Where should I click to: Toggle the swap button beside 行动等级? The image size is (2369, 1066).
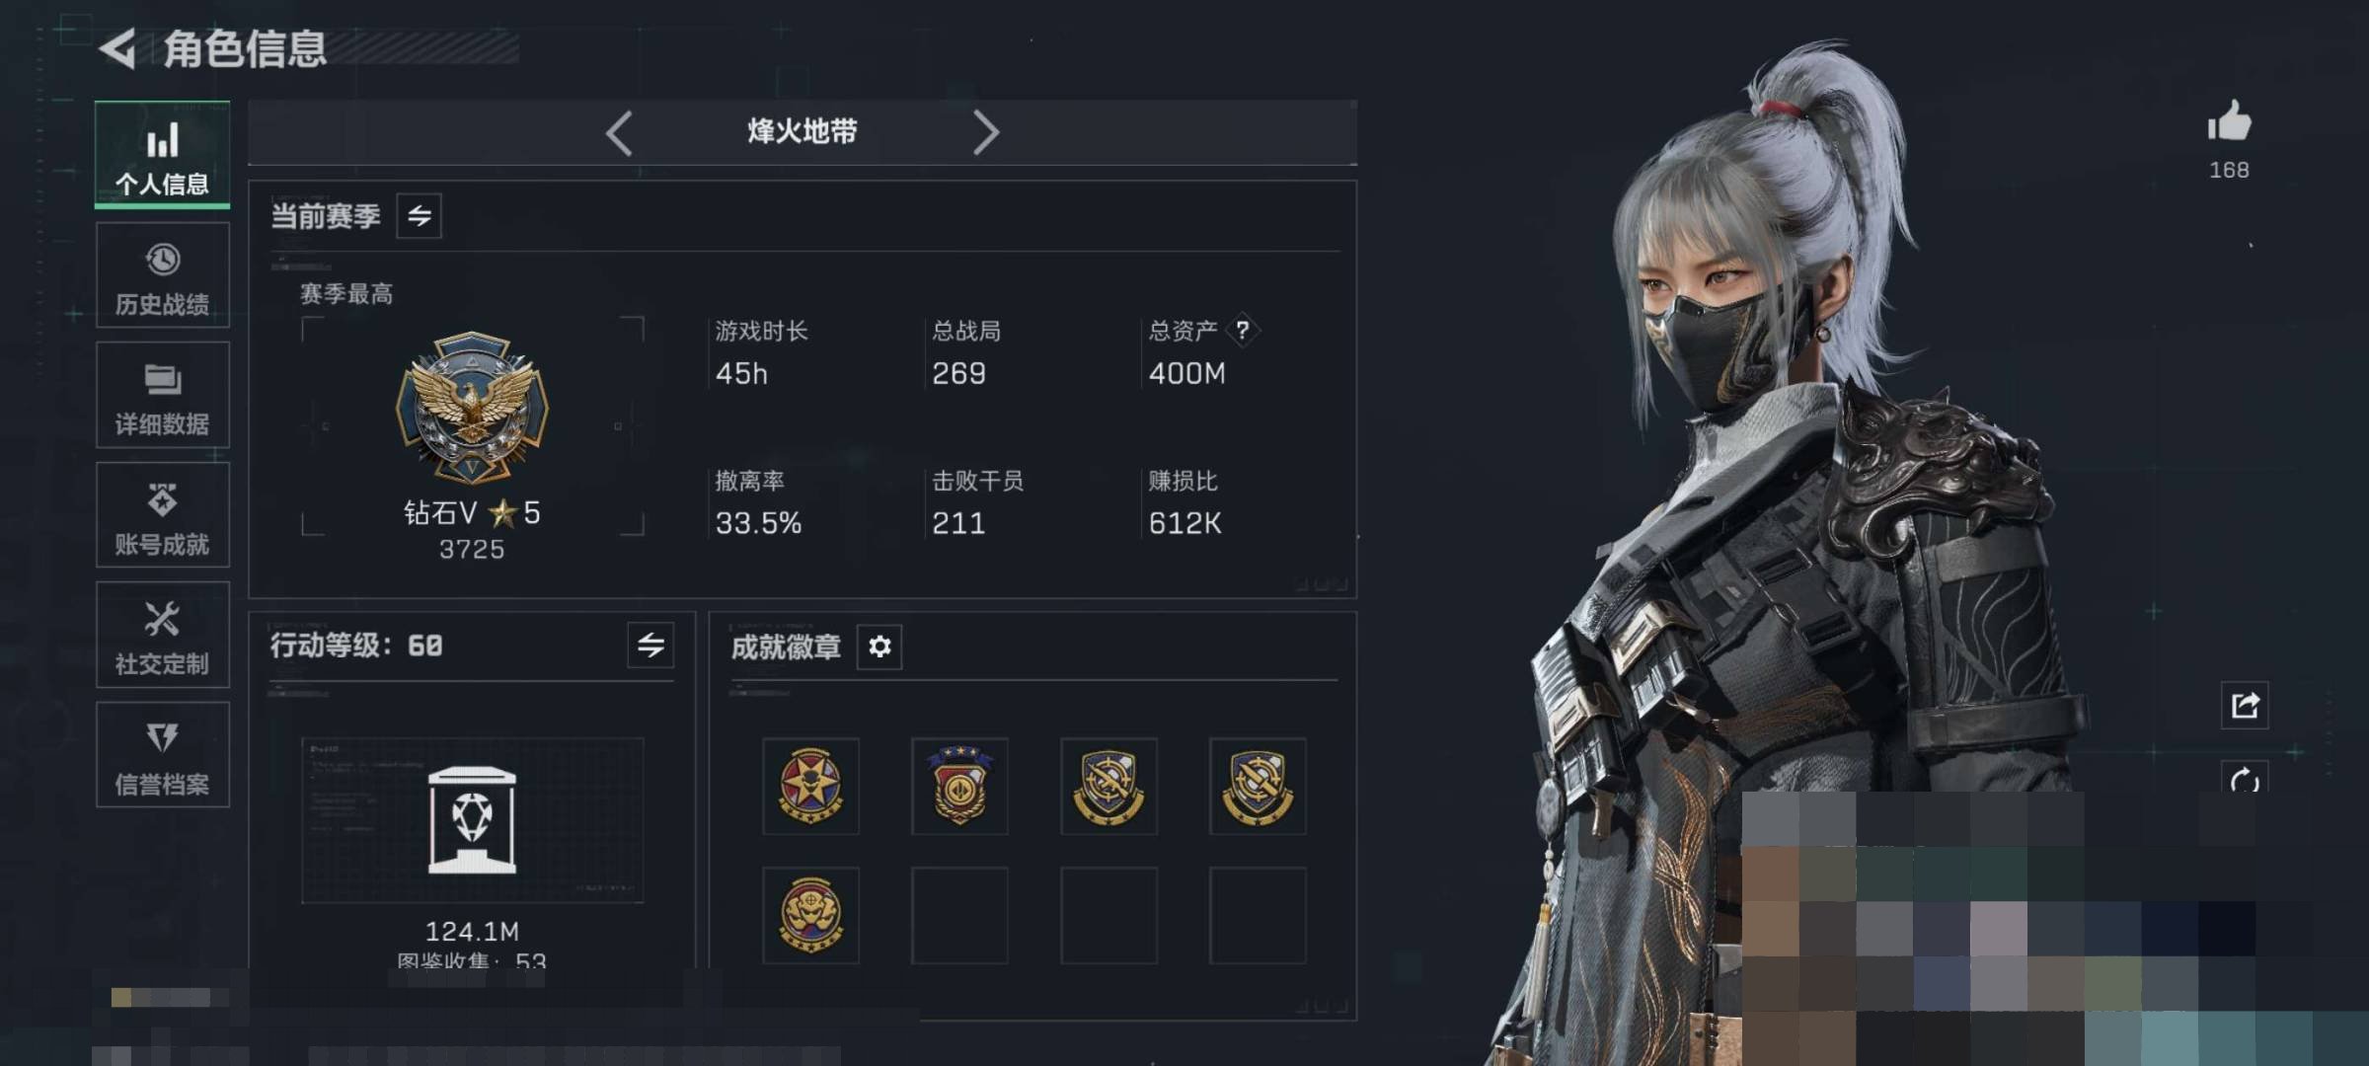click(x=650, y=646)
